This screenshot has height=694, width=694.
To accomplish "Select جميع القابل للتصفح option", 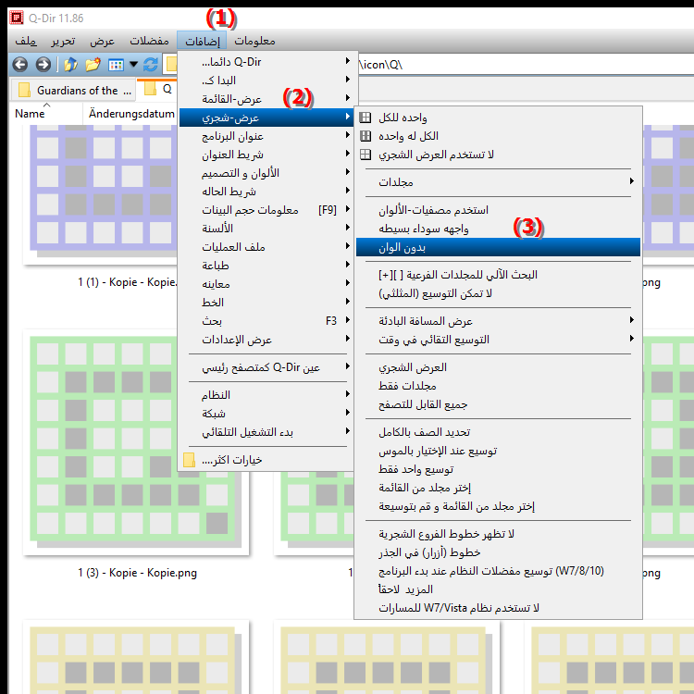I will click(499, 404).
